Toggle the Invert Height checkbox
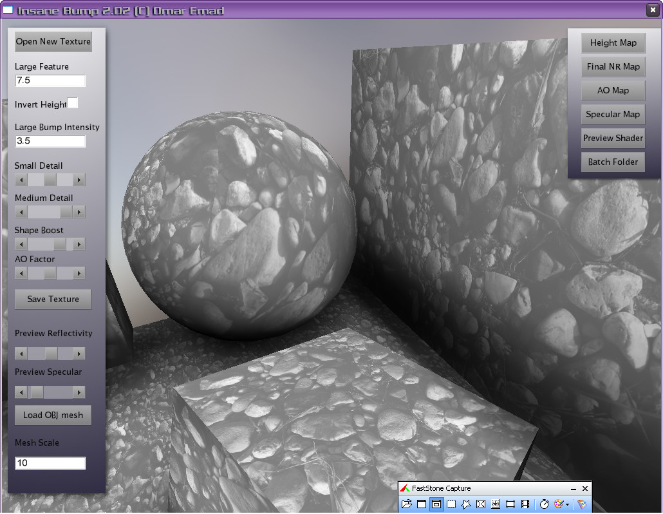 click(72, 103)
